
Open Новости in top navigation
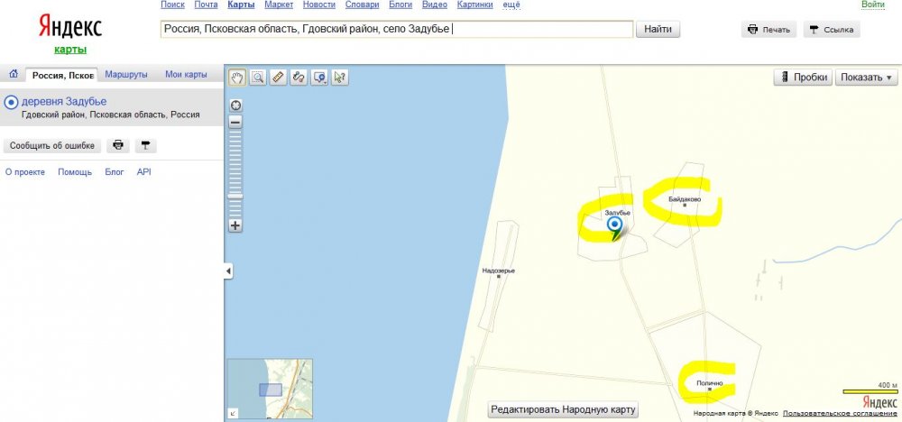[x=318, y=5]
